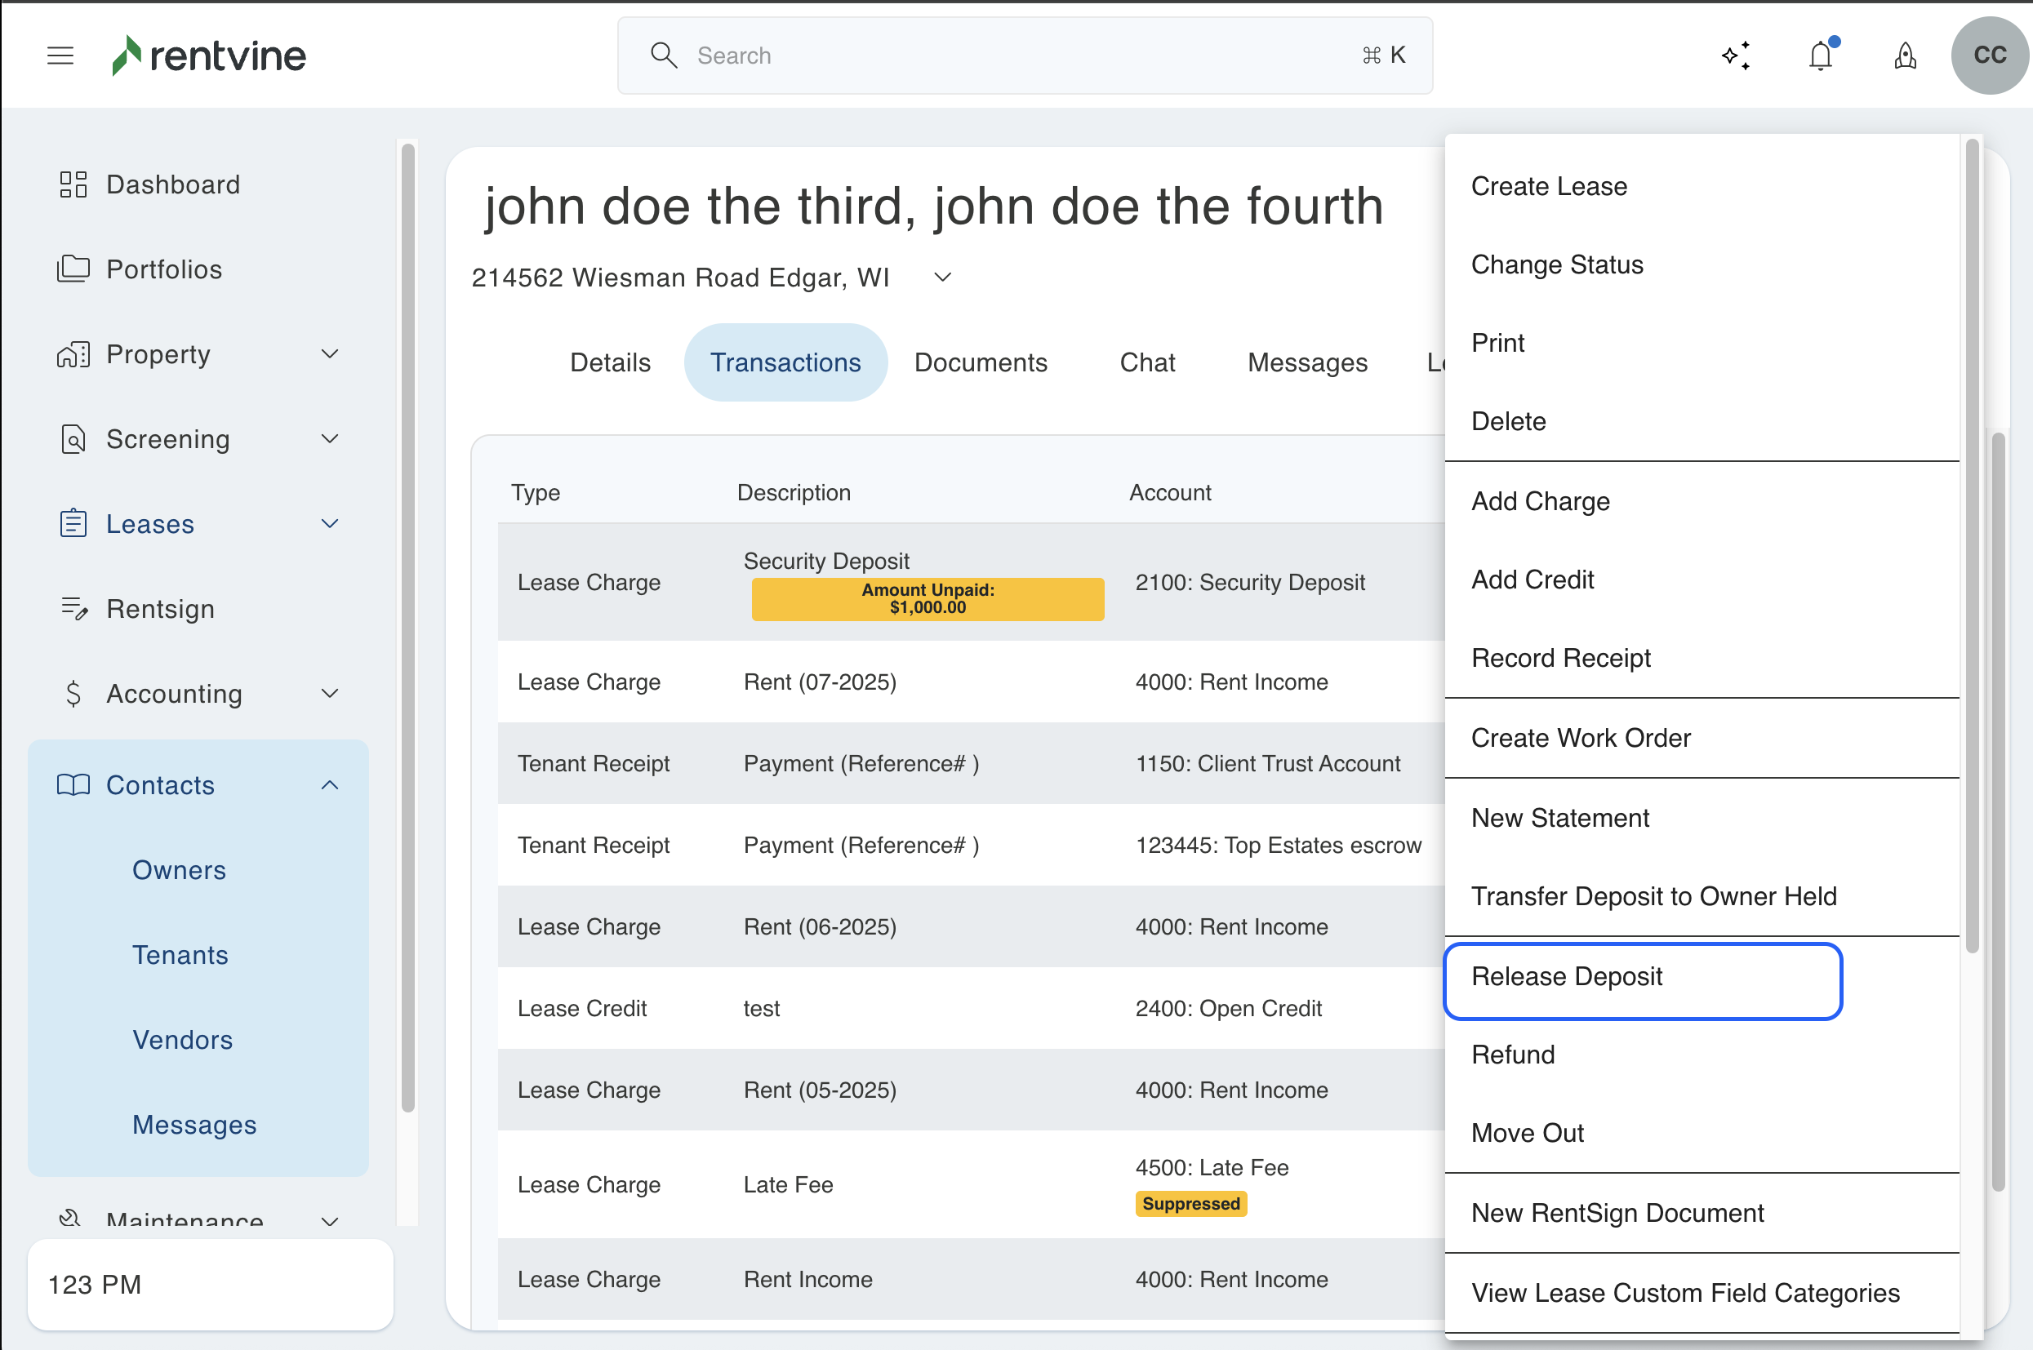Go to Vendors under Contacts
2033x1350 pixels.
(x=183, y=1039)
